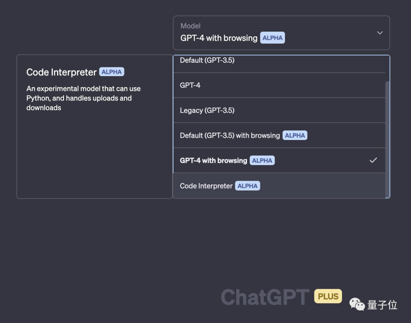Click ALPHA badge next to Code Interpreter option
Image resolution: width=411 pixels, height=323 pixels.
[247, 186]
